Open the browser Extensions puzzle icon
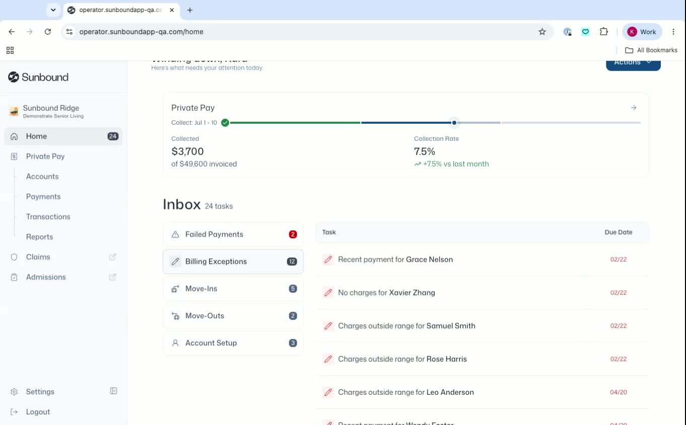 (x=604, y=32)
